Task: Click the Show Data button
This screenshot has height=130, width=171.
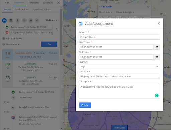Action: click(120, 128)
